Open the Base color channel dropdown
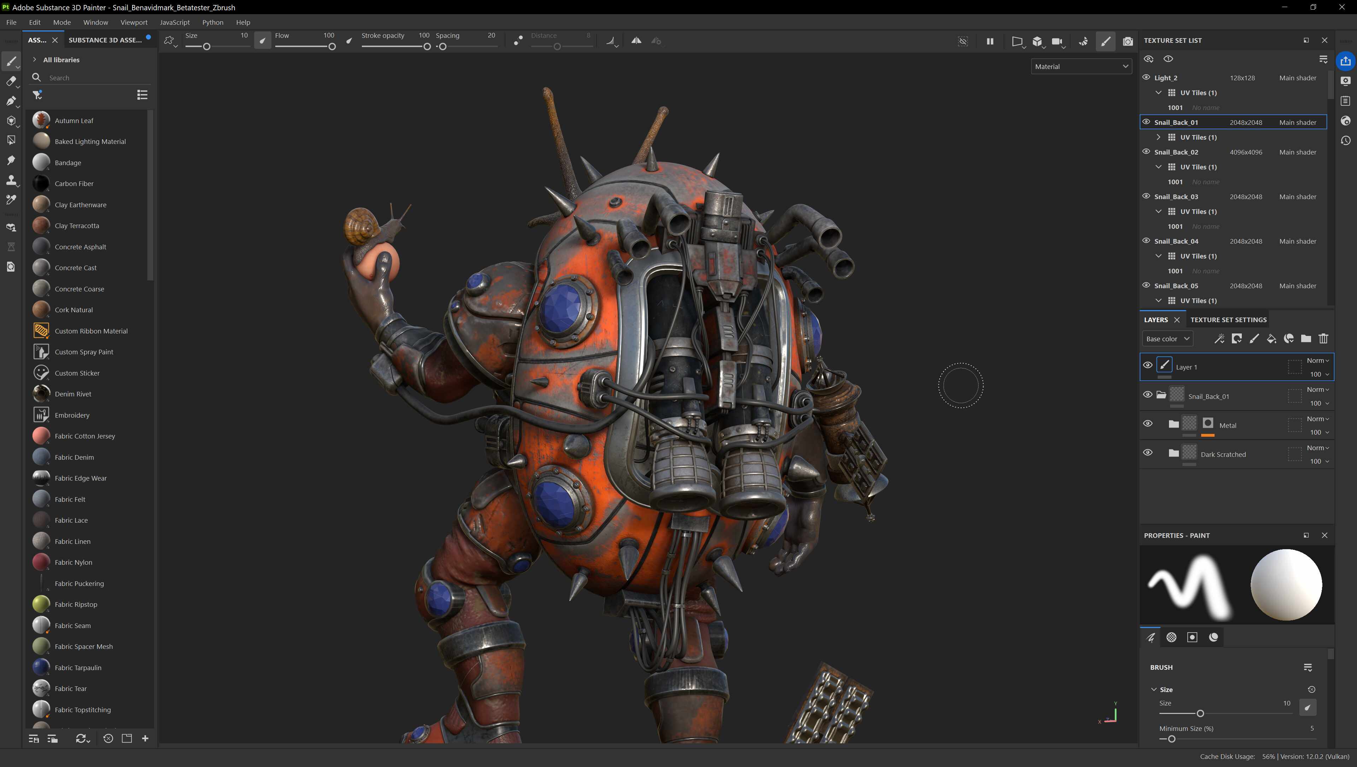The width and height of the screenshot is (1357, 767). 1167,339
